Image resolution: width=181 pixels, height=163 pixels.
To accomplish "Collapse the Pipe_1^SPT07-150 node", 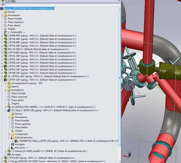I will click(6, 111).
